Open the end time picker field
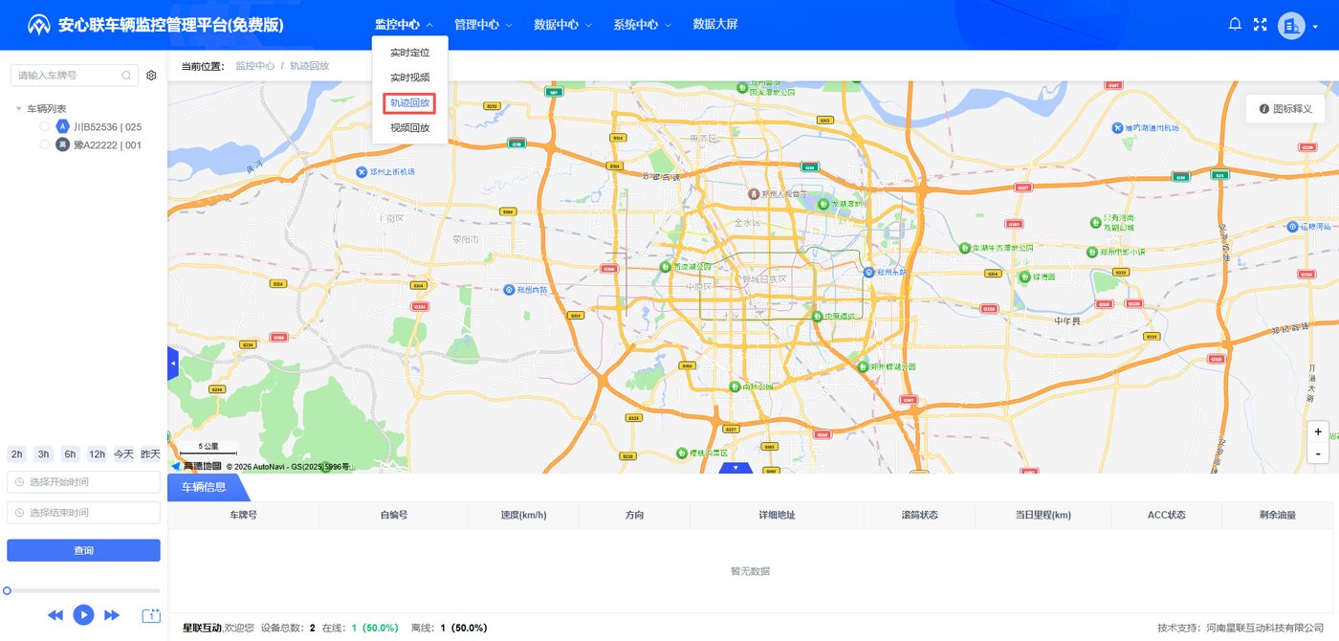Viewport: 1339px width, 641px height. [x=83, y=513]
